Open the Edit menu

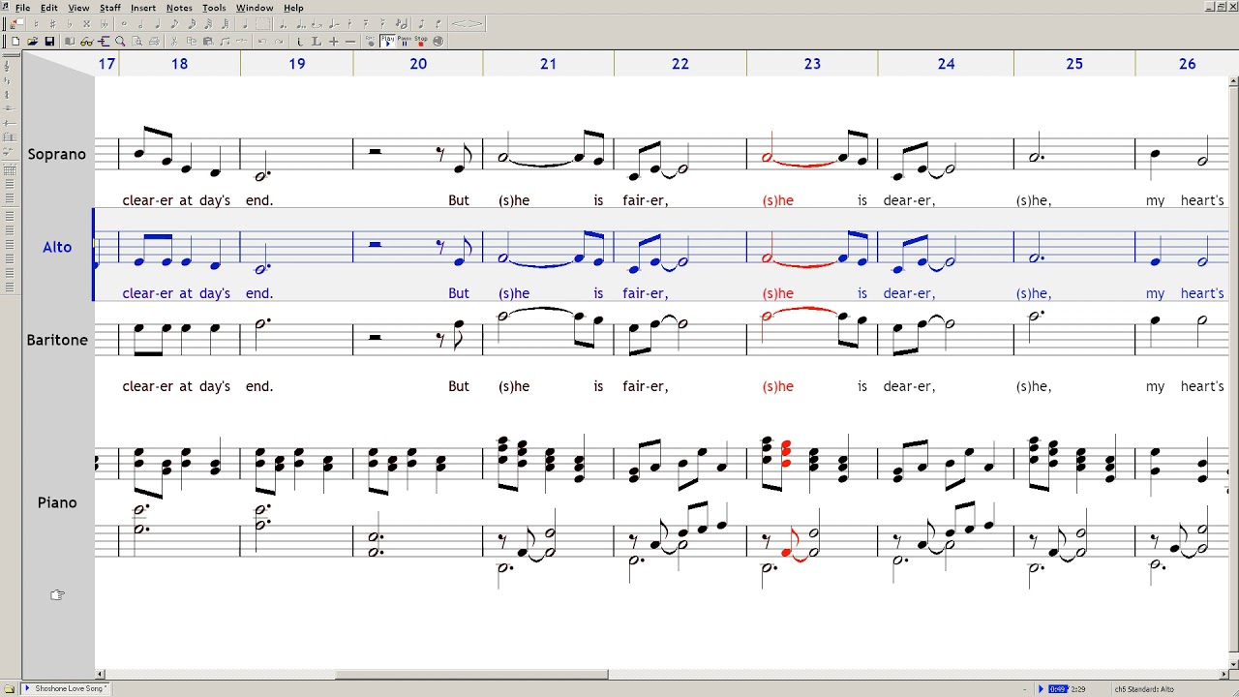49,8
